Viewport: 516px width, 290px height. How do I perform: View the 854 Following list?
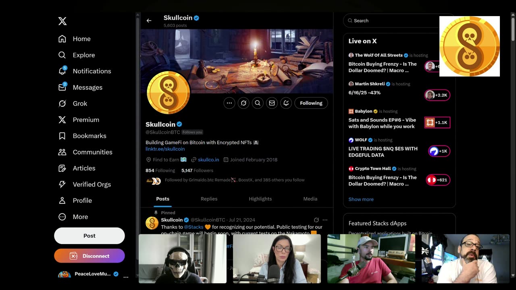click(160, 170)
